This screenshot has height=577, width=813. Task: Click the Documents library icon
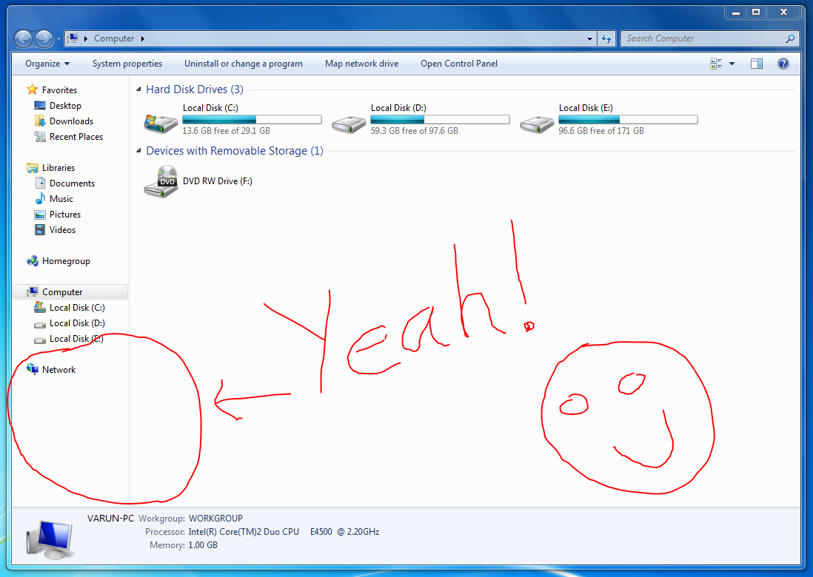coord(40,183)
